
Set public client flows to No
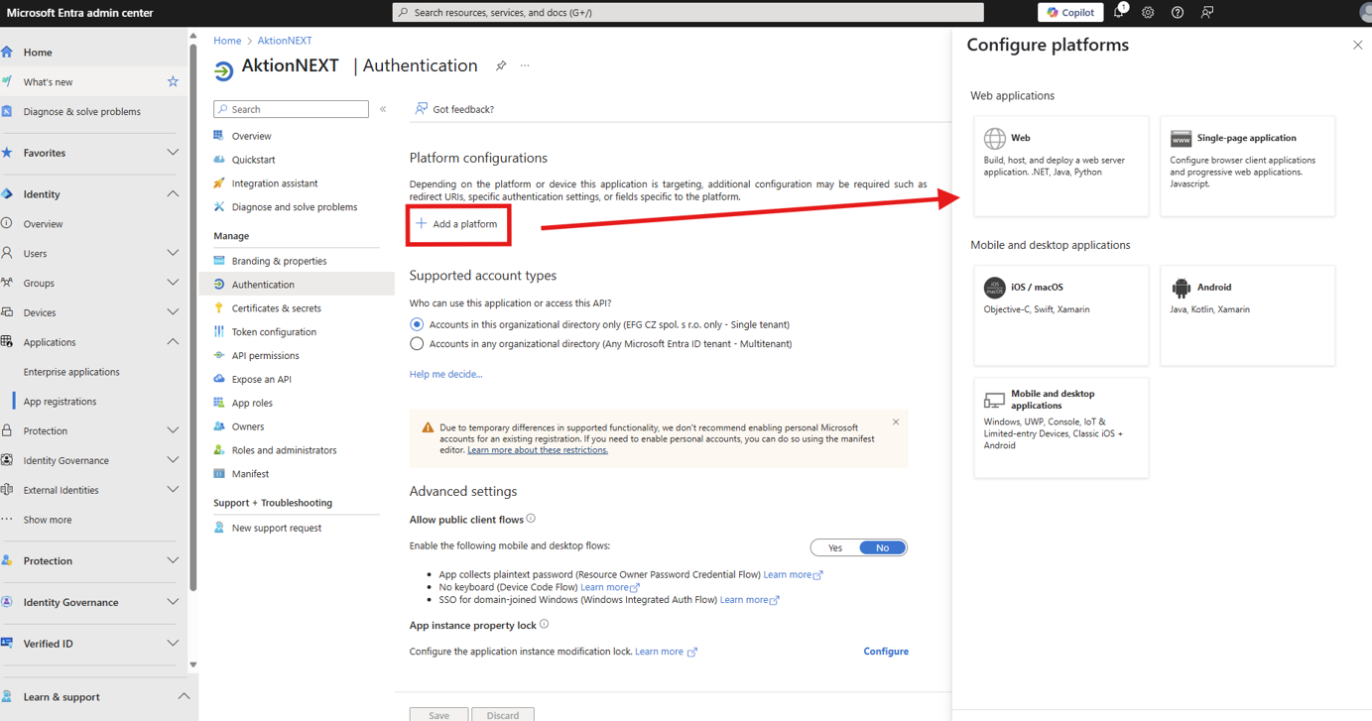click(x=882, y=547)
